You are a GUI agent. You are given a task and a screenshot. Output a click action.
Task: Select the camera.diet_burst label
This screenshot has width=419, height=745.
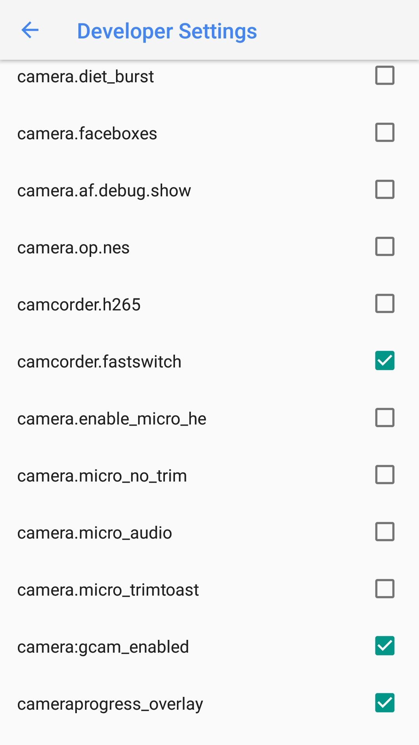(85, 76)
